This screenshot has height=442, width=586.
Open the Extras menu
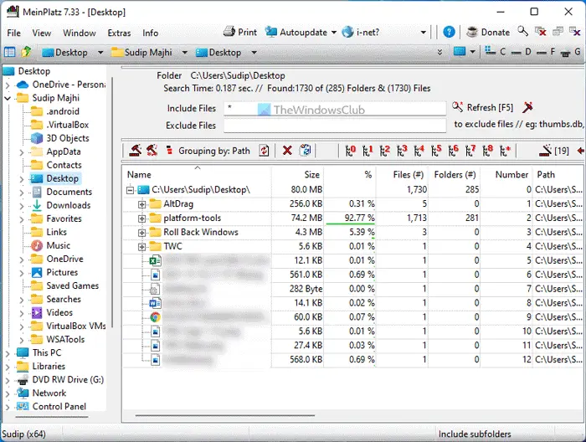coord(119,33)
